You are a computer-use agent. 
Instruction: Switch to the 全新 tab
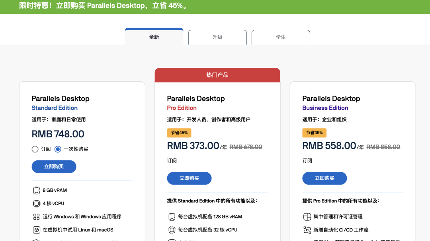[x=154, y=37]
